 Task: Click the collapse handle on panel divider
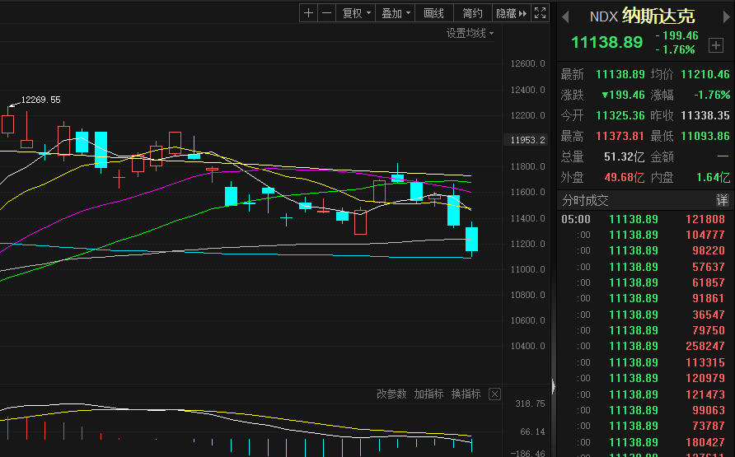coord(552,385)
